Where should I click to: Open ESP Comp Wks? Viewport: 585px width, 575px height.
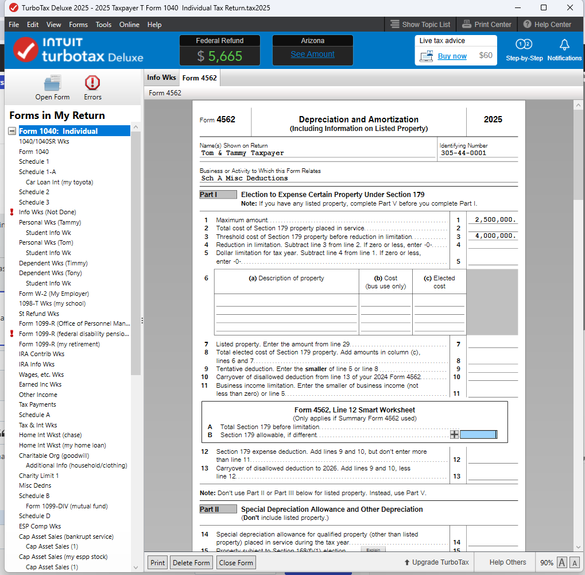pyautogui.click(x=40, y=526)
